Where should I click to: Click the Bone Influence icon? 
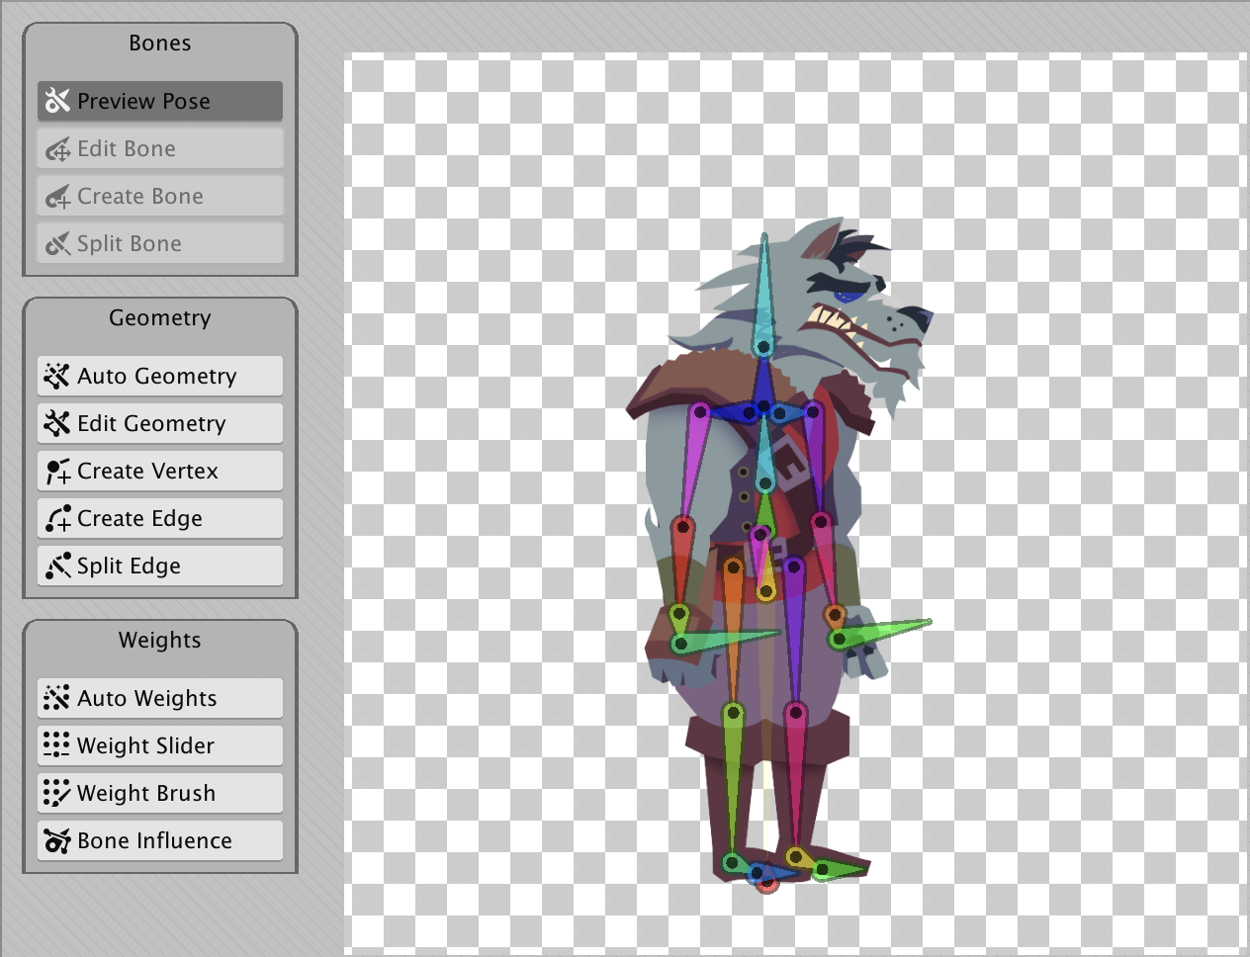pyautogui.click(x=57, y=840)
